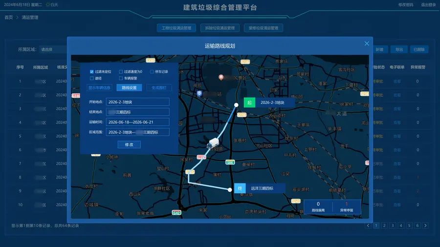
Task: Go to next page arrow in pagination
Action: pyautogui.click(x=426, y=226)
